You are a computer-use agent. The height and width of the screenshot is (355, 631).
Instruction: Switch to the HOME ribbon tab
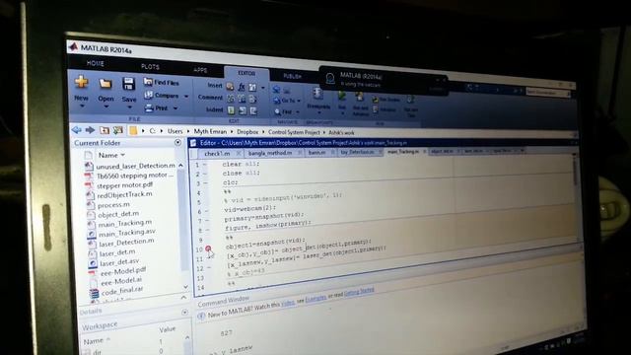(96, 63)
